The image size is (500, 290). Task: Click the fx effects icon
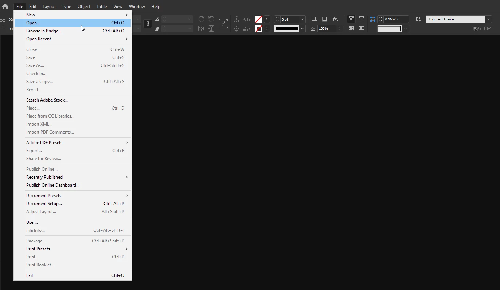(335, 19)
